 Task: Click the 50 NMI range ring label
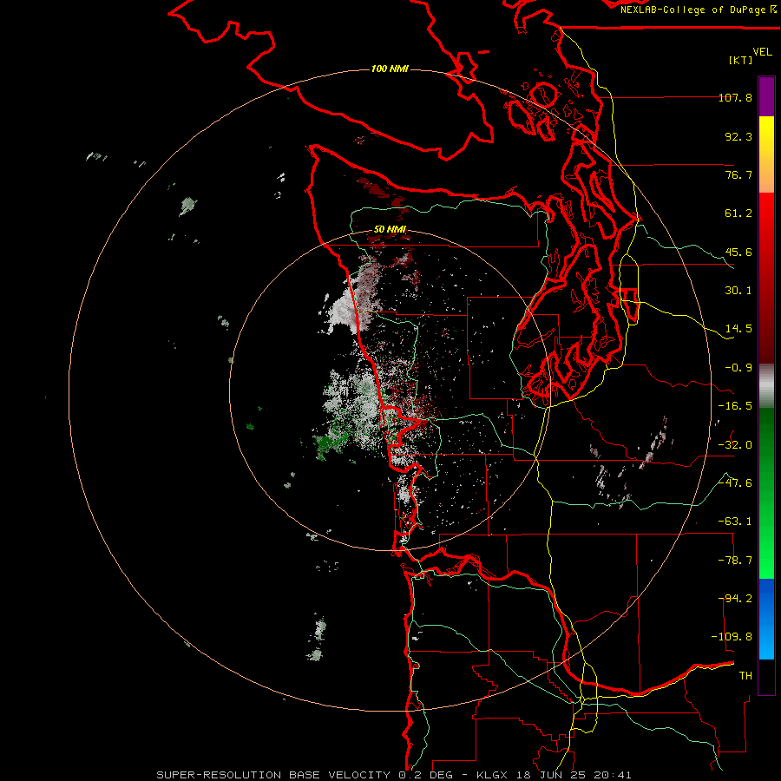coord(390,229)
